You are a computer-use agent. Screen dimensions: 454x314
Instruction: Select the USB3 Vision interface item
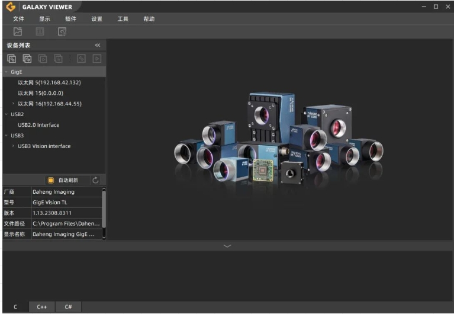tap(44, 146)
